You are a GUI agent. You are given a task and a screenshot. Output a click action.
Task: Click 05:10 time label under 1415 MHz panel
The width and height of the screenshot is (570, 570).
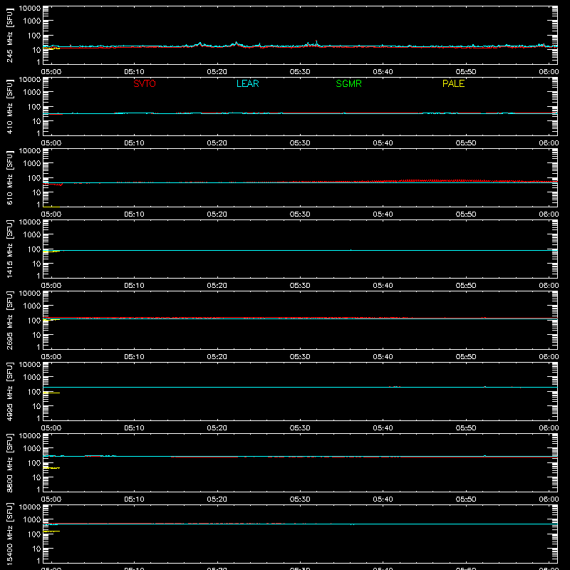pyautogui.click(x=134, y=286)
